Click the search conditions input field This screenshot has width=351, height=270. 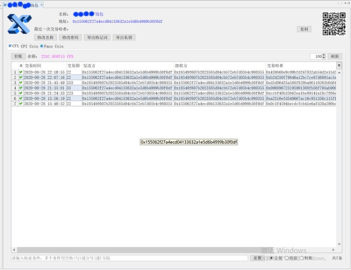(x=129, y=258)
